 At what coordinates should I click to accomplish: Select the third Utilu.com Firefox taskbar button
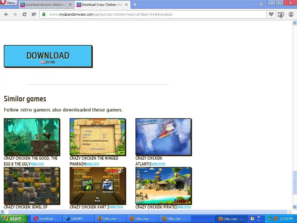(175, 219)
